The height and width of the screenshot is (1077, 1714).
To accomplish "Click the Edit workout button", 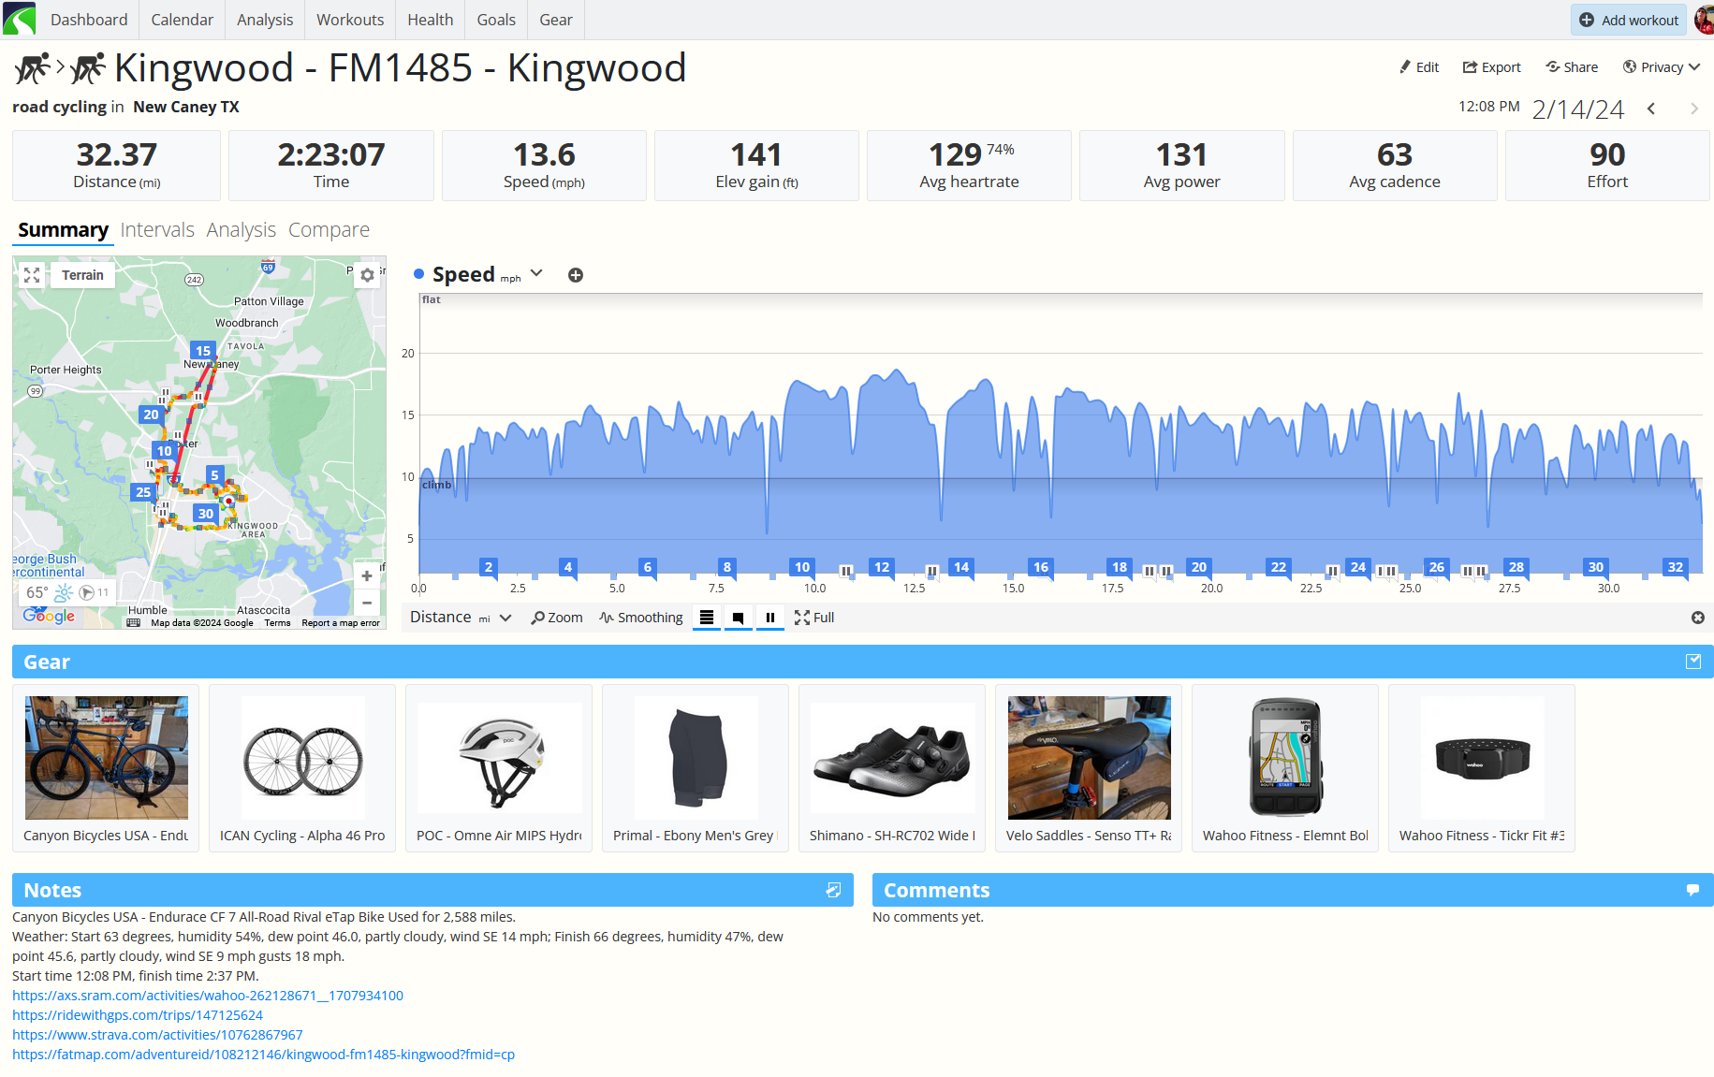I will tap(1419, 67).
